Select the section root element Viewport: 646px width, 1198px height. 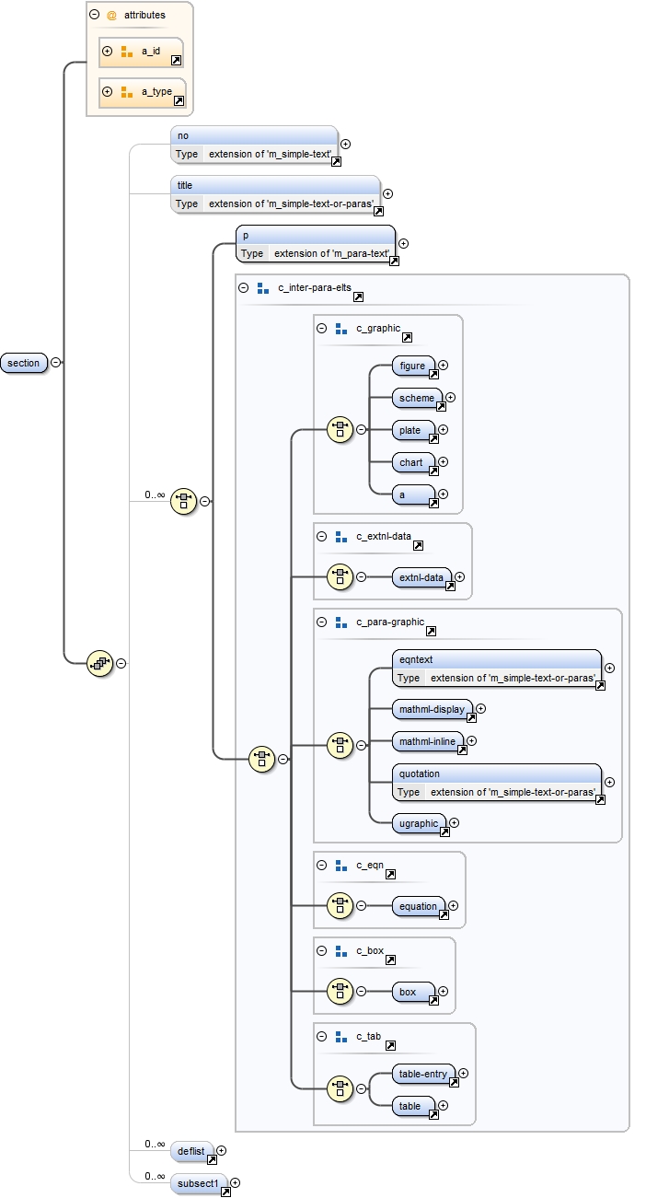click(24, 363)
